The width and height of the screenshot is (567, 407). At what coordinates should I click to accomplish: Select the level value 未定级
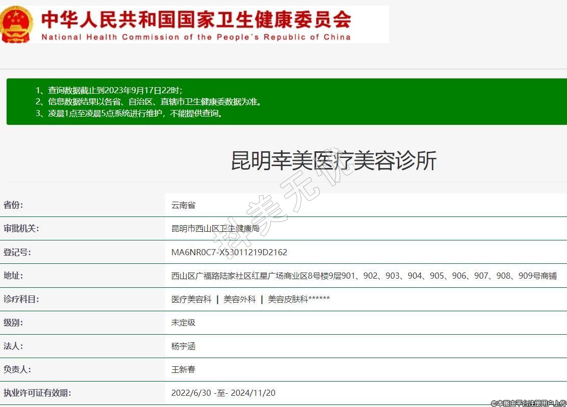tap(183, 322)
